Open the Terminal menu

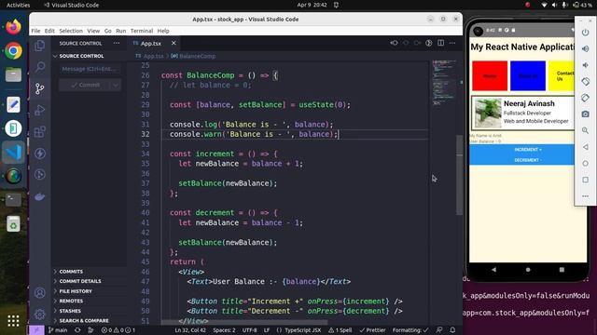pos(142,31)
